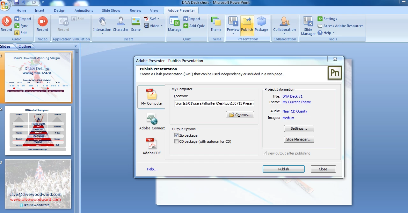Screen dimensions: 408x213
Task: Enable the CD package option
Action: tap(176, 141)
